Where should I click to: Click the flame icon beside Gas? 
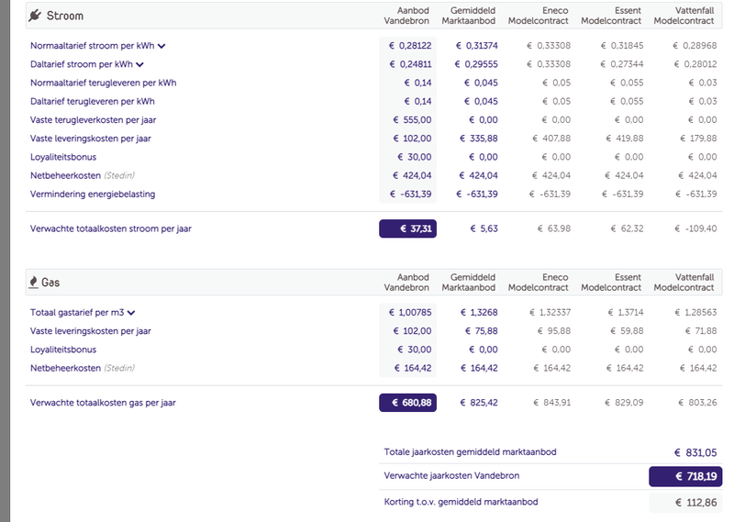pyautogui.click(x=34, y=283)
